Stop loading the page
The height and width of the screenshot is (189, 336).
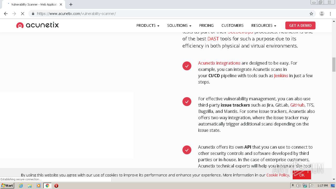[x=23, y=14]
